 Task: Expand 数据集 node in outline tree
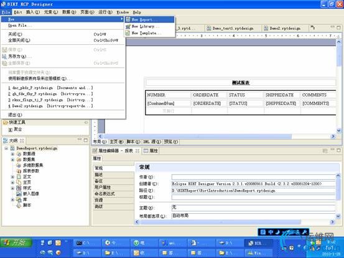point(12,160)
